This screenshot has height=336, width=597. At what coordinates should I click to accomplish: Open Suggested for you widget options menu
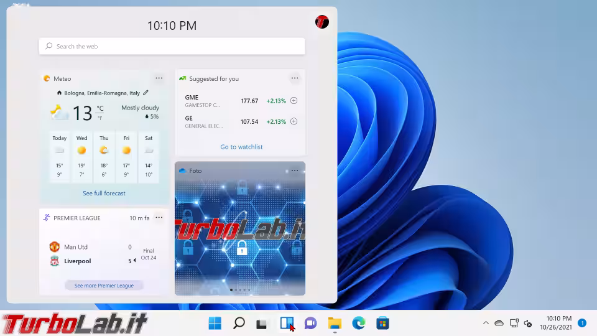pos(295,78)
